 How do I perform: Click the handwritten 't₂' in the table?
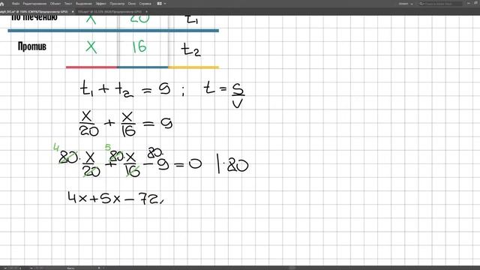point(190,49)
